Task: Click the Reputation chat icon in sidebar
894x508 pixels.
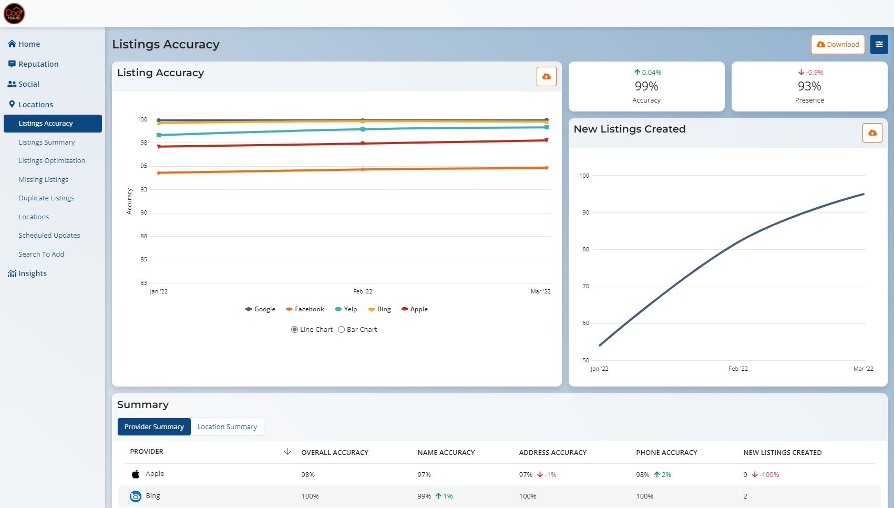Action: pyautogui.click(x=12, y=64)
